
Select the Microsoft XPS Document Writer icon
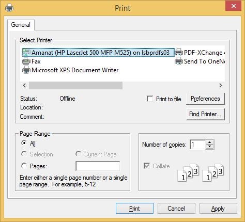[26, 70]
